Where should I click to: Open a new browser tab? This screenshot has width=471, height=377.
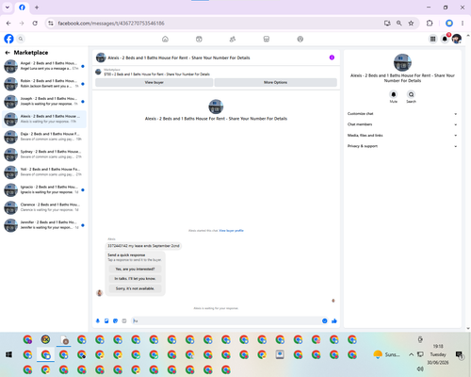coord(37,8)
